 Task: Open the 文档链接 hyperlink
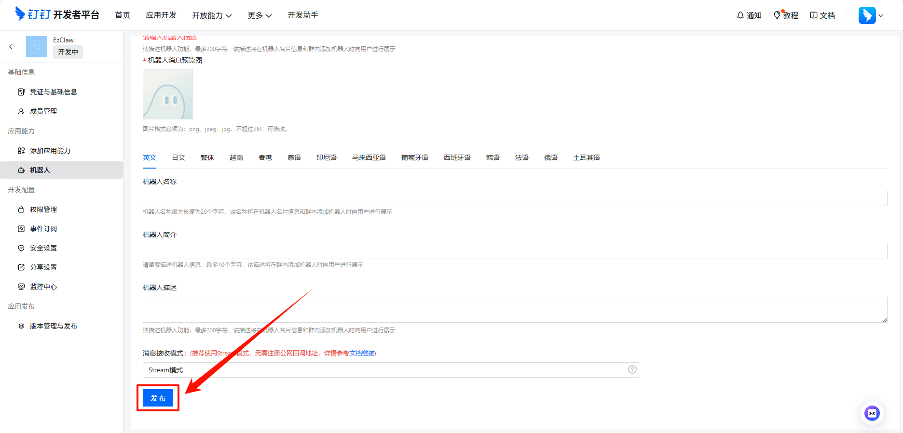tap(362, 353)
